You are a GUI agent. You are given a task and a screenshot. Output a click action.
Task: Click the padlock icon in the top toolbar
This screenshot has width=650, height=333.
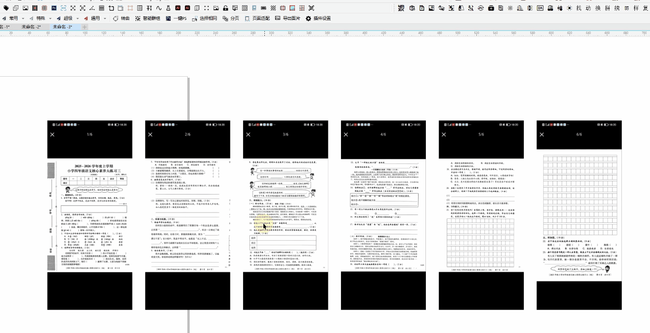point(226,8)
